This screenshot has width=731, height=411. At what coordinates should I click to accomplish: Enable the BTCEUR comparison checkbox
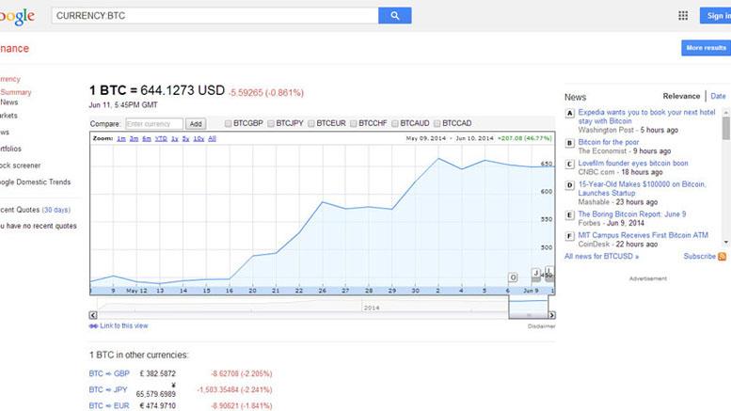click(311, 123)
